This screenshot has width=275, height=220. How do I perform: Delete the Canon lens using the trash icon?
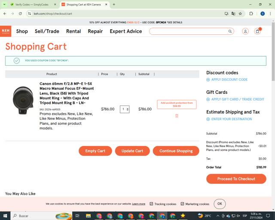click(177, 116)
